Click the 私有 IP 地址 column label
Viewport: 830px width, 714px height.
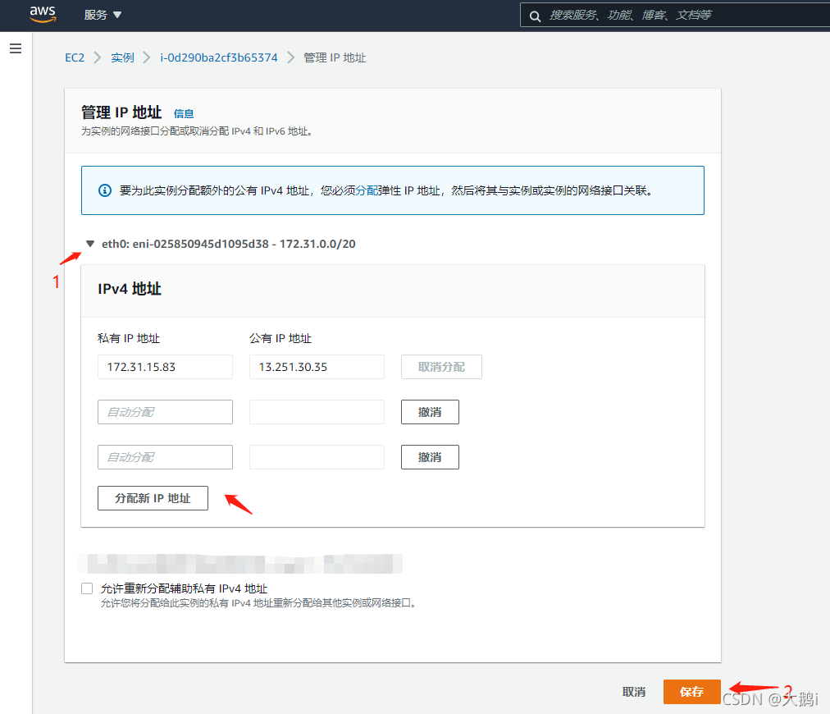pos(129,338)
